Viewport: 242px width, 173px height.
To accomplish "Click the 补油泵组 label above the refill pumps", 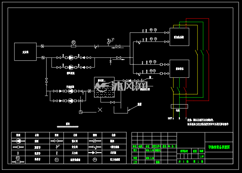I will click(70, 87).
